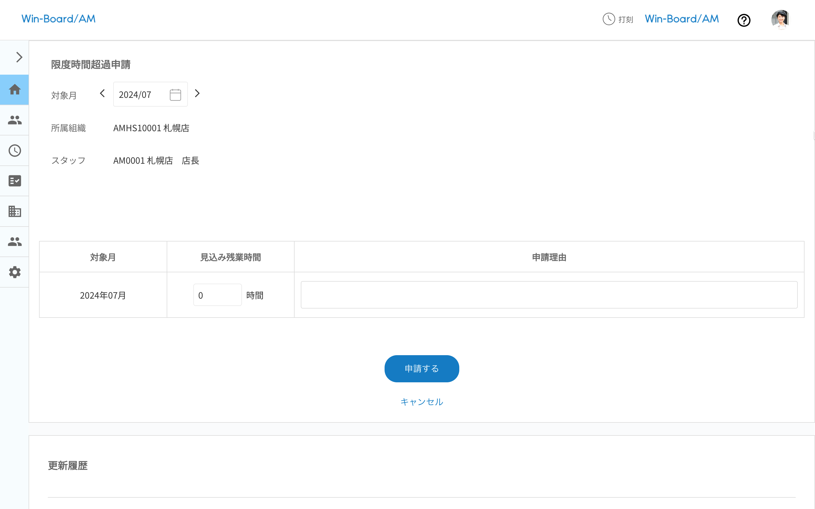Go to the previous month with left chevron
This screenshot has height=509, width=815.
coord(102,94)
